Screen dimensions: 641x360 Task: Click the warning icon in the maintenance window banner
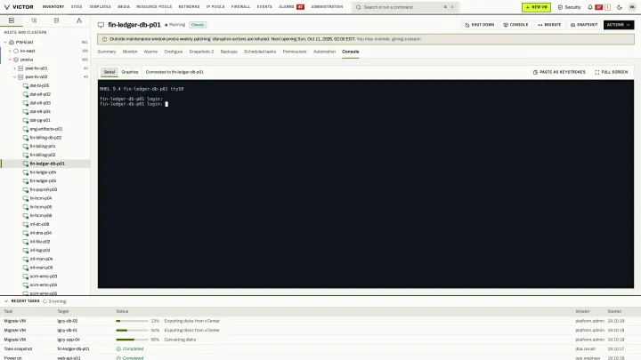point(104,39)
